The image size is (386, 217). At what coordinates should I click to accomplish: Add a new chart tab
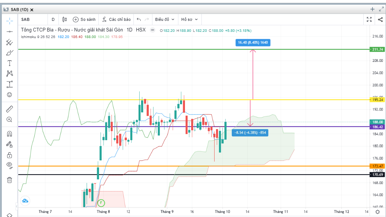pos(372,10)
